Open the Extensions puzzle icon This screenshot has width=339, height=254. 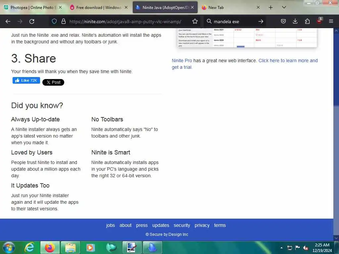(307, 21)
